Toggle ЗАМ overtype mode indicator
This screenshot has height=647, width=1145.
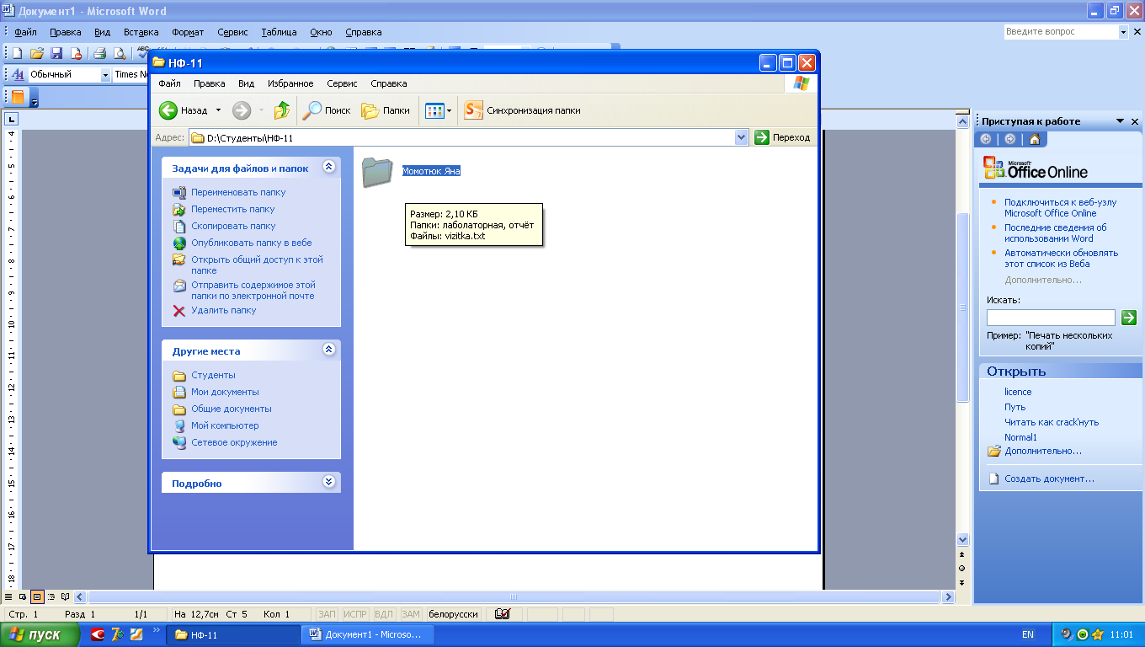tap(410, 614)
